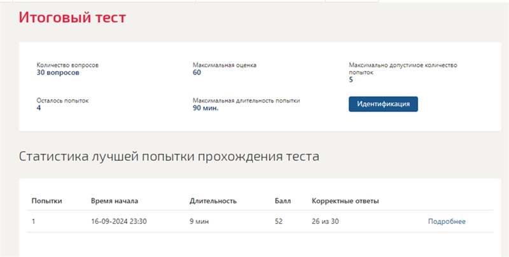
Task: Click the Максимальная оценка value 60
Action: click(x=197, y=73)
